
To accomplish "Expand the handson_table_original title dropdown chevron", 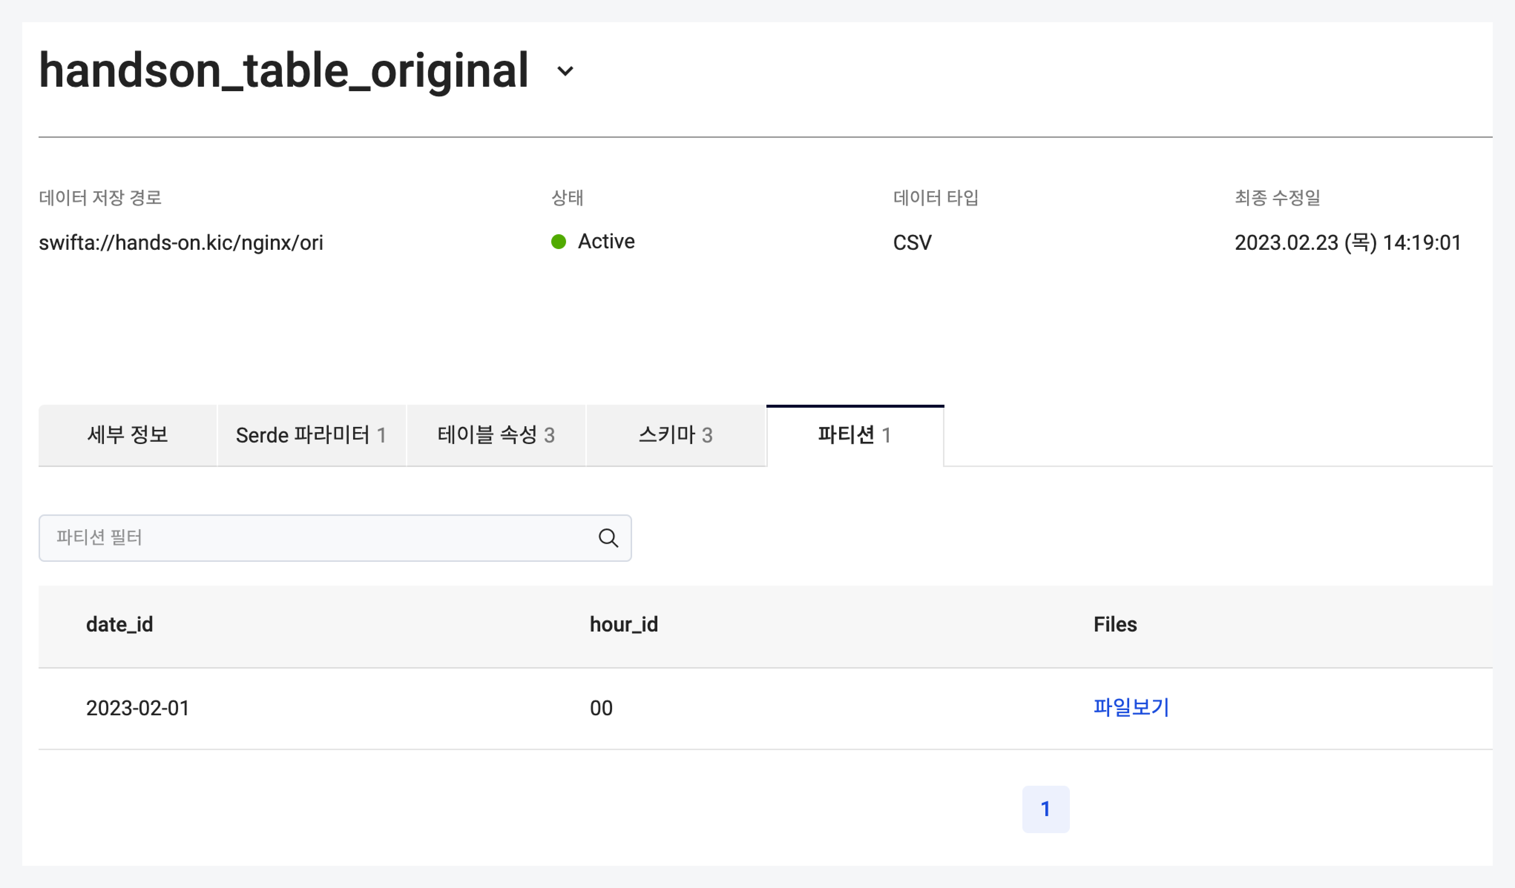I will 565,71.
